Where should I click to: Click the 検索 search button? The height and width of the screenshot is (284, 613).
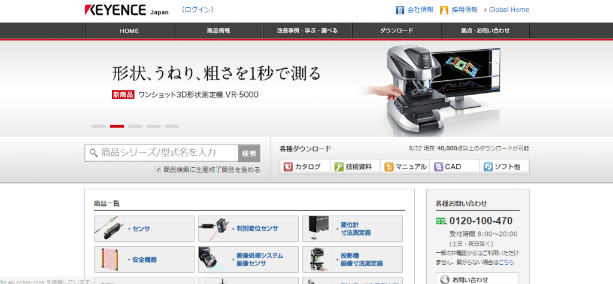click(x=249, y=153)
